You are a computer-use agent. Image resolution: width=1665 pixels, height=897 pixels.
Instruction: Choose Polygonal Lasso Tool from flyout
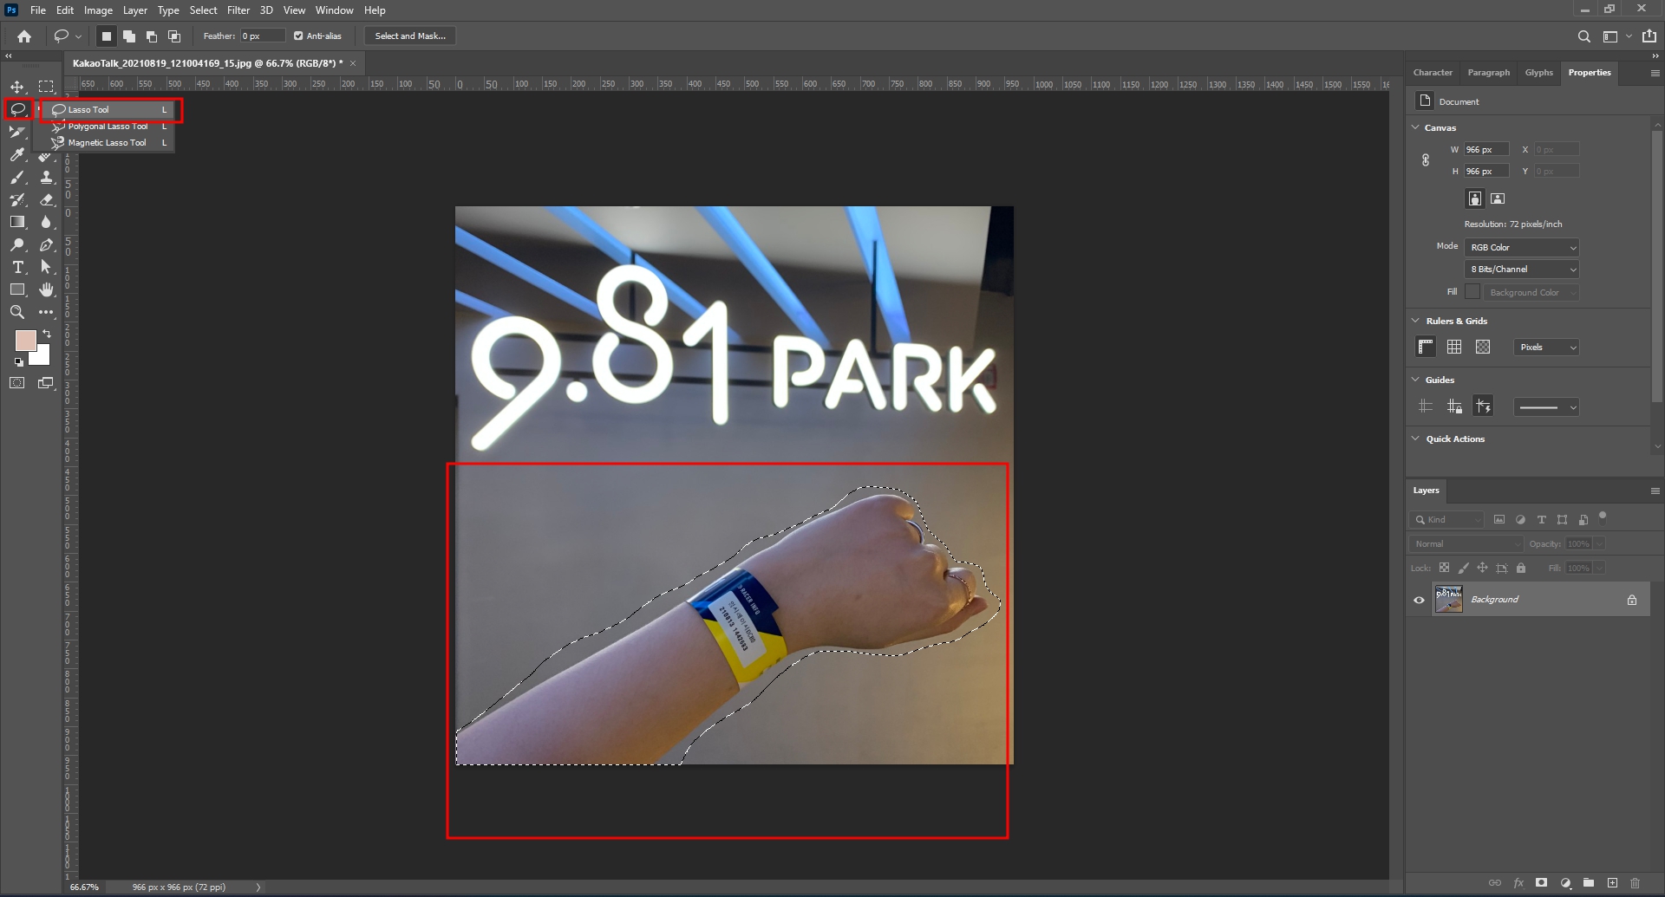[x=108, y=127]
